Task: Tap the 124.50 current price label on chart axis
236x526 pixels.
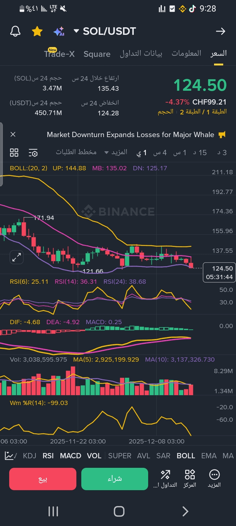Action: click(x=219, y=273)
